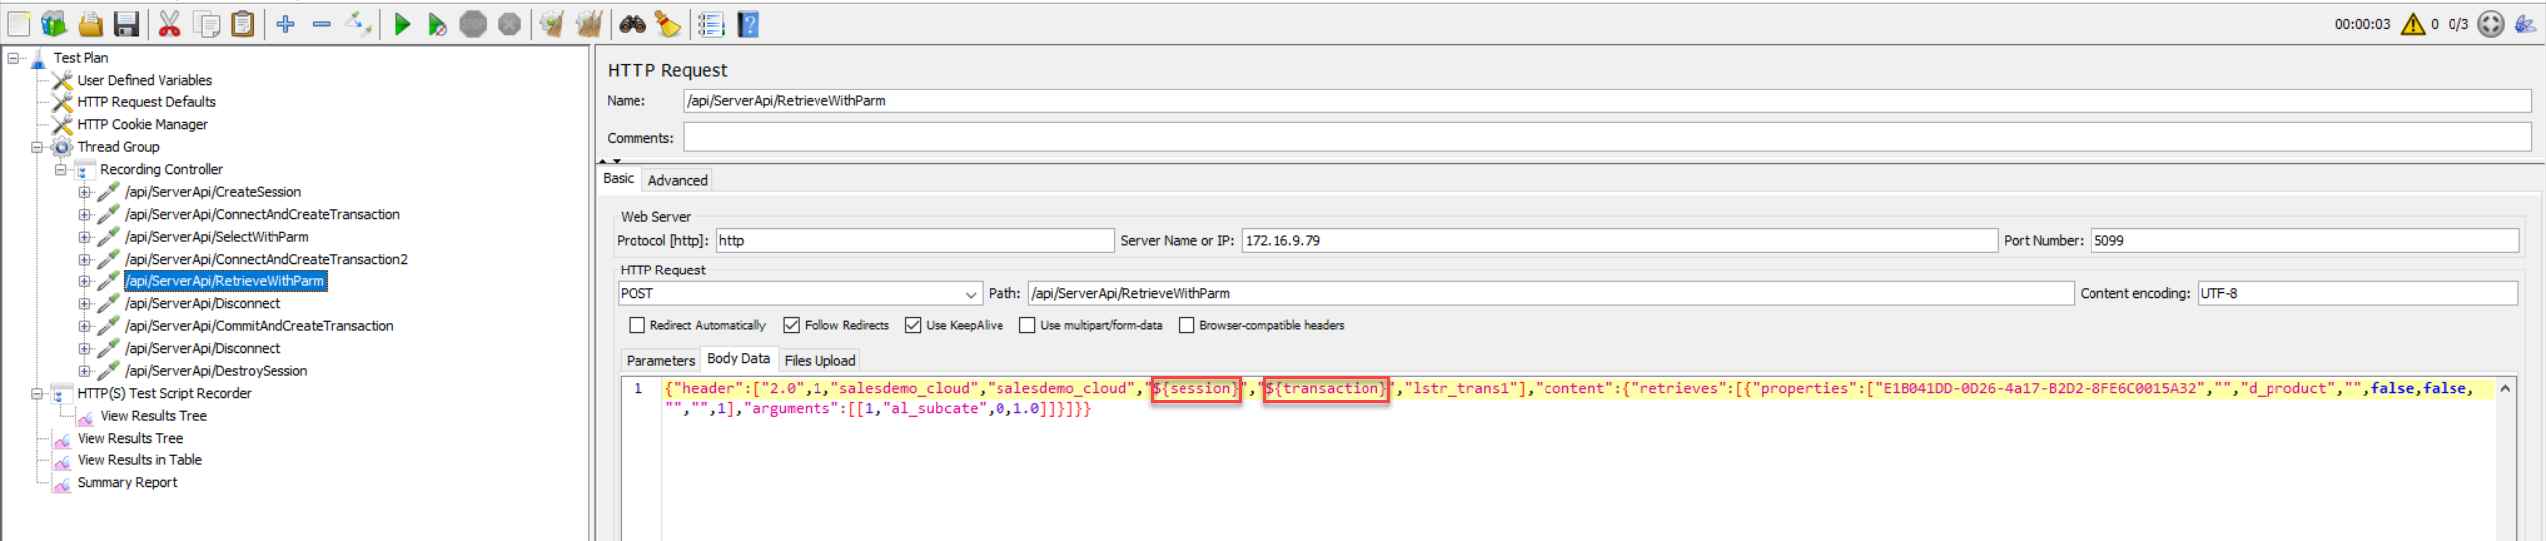Viewport: 2546px width, 541px height.
Task: Click Start no pauses toolbar icon
Action: (x=437, y=24)
